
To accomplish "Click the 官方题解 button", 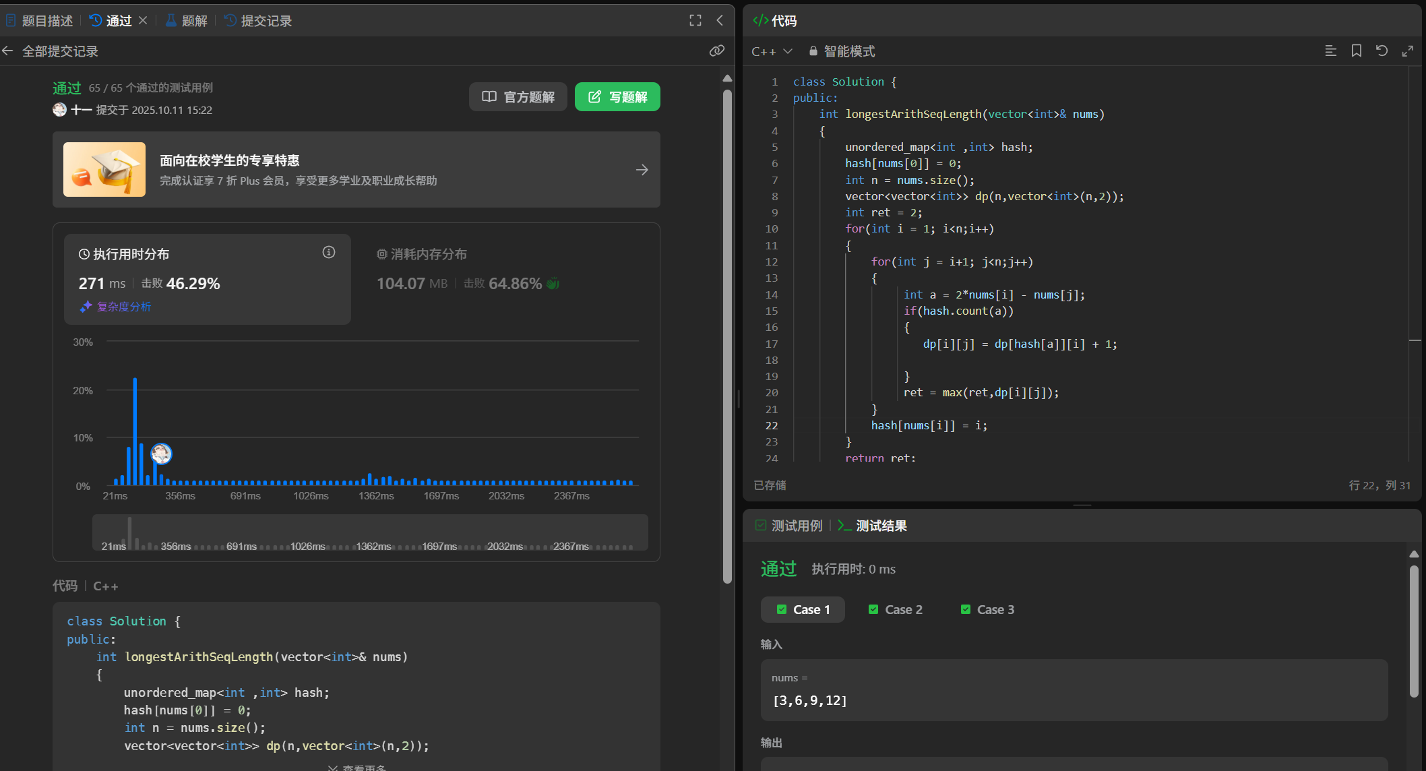I will click(518, 97).
